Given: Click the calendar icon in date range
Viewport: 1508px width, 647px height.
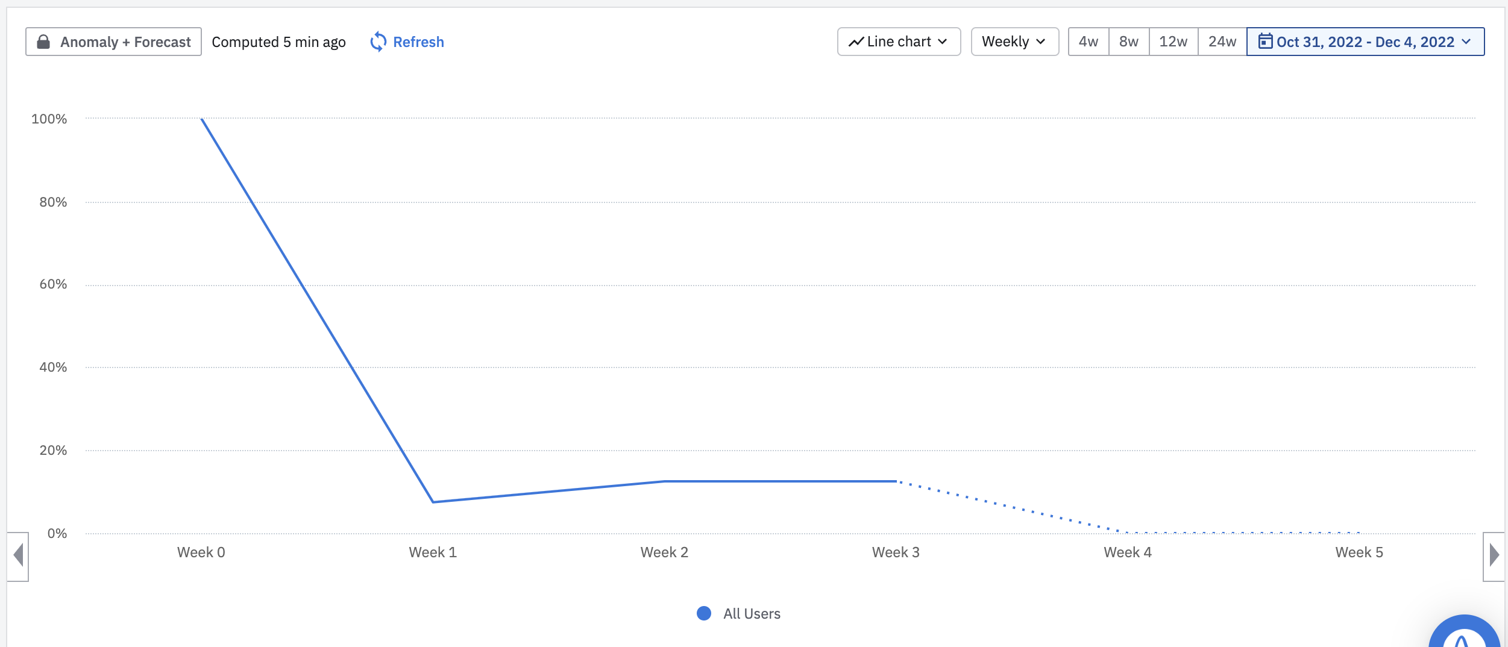Looking at the screenshot, I should point(1265,42).
